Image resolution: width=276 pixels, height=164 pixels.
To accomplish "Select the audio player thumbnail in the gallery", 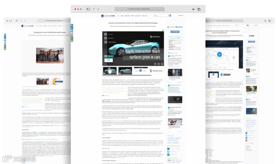I will [x=141, y=71].
